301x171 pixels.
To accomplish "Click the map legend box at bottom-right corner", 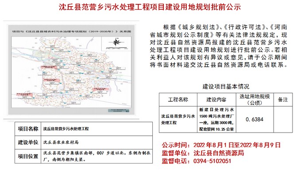I will [x=119, y=111].
